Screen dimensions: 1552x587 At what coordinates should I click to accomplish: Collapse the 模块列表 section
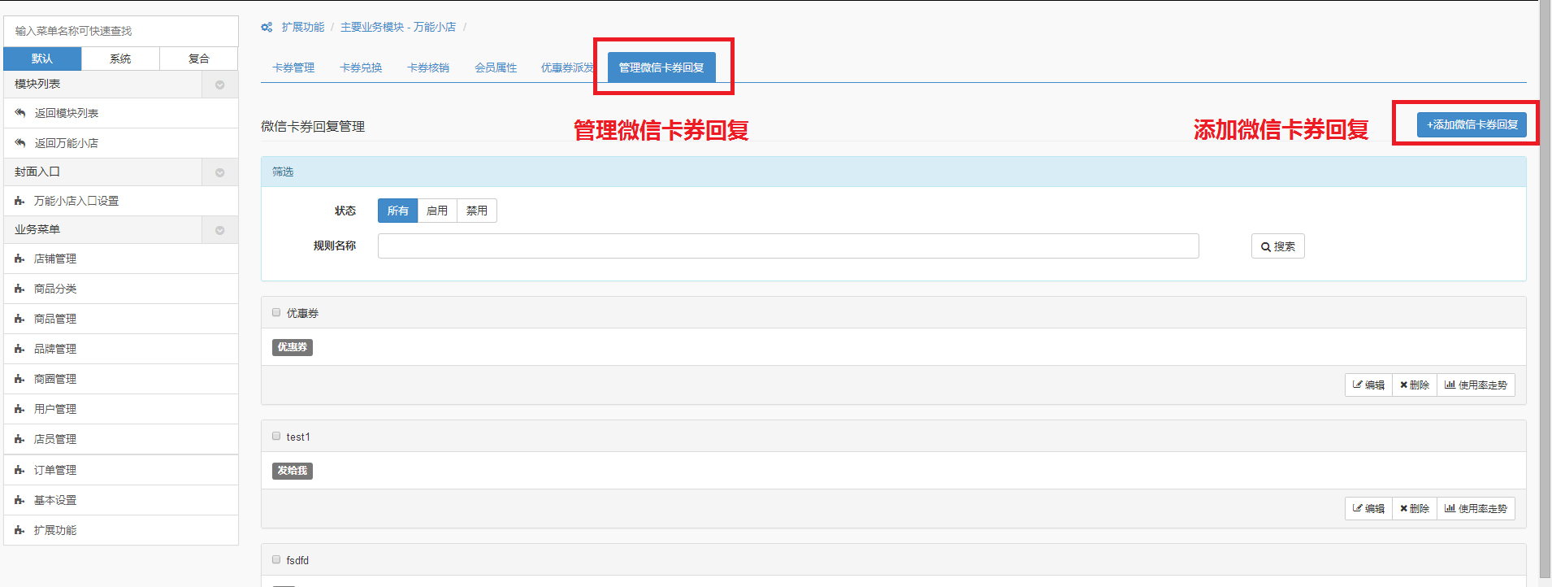(x=219, y=85)
